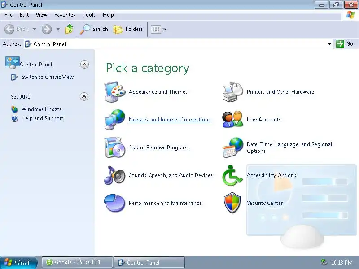Switch to Google - 360se taskbar button
This screenshot has height=269, width=359.
pyautogui.click(x=77, y=262)
